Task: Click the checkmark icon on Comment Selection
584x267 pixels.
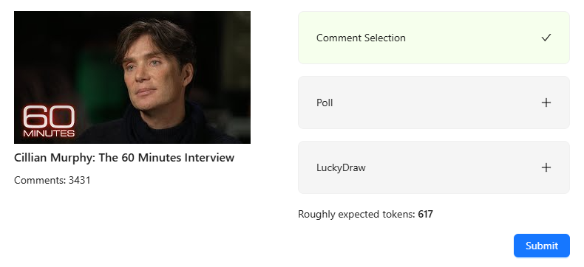Action: (x=546, y=38)
